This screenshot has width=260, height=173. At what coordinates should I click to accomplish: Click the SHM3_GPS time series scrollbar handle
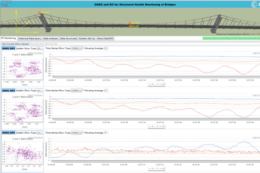(x=53, y=119)
